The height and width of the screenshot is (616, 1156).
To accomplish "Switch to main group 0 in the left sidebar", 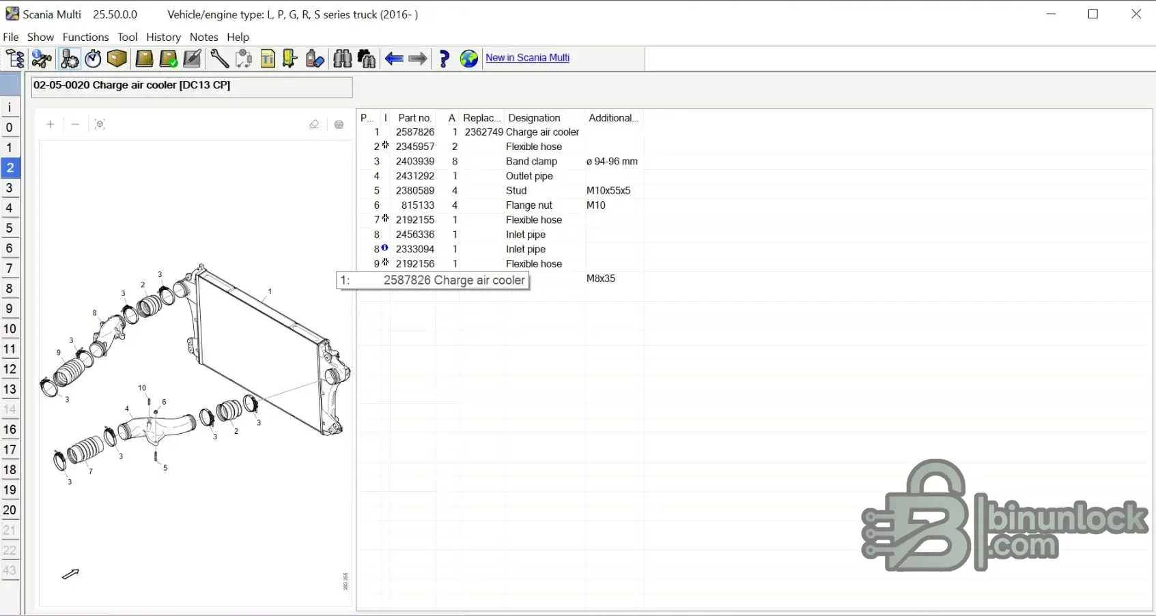I will point(10,128).
